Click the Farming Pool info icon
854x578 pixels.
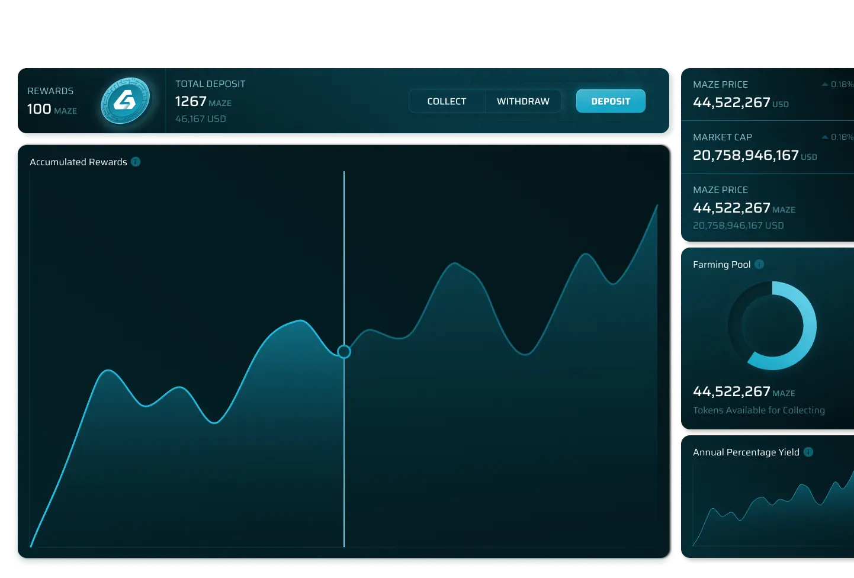[759, 264]
